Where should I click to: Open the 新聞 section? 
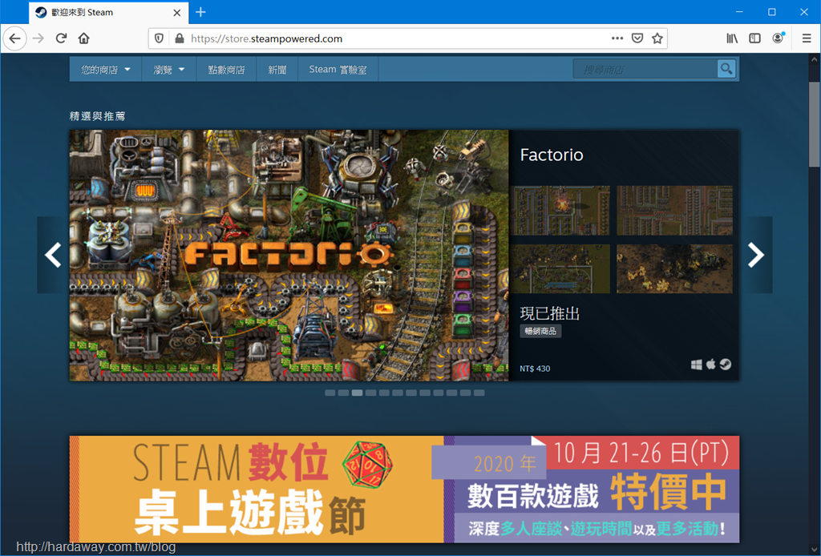(x=277, y=70)
